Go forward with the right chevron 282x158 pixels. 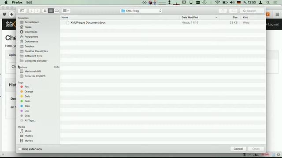click(37, 11)
